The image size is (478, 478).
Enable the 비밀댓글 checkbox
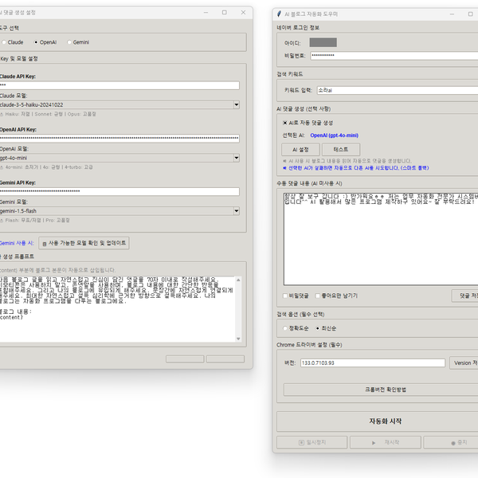pyautogui.click(x=285, y=296)
